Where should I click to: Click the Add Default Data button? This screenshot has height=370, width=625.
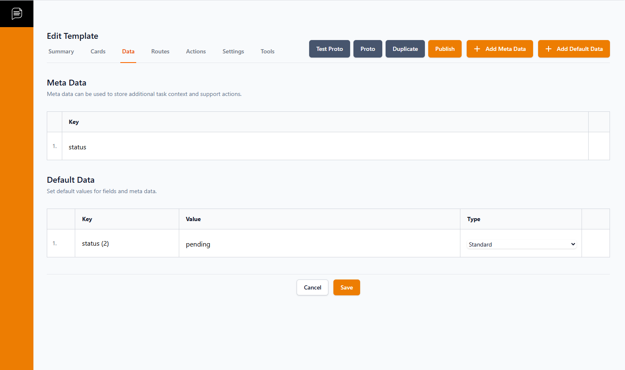click(x=574, y=49)
